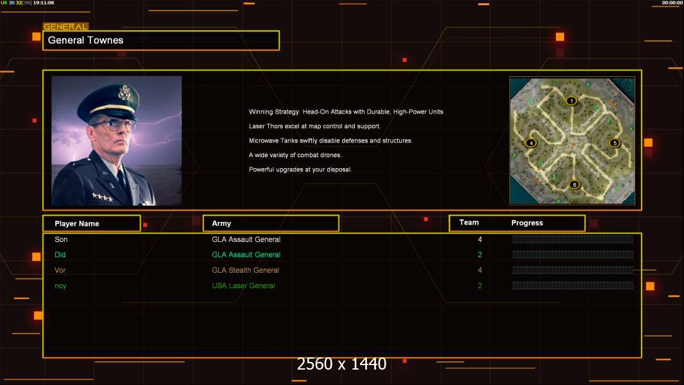Click the map preview thumbnail

click(x=572, y=141)
